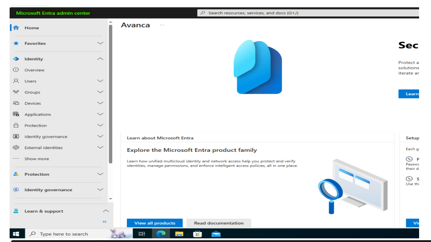Expand the bottom Identity governance section chevron
The height and width of the screenshot is (242, 431).
tap(100, 189)
